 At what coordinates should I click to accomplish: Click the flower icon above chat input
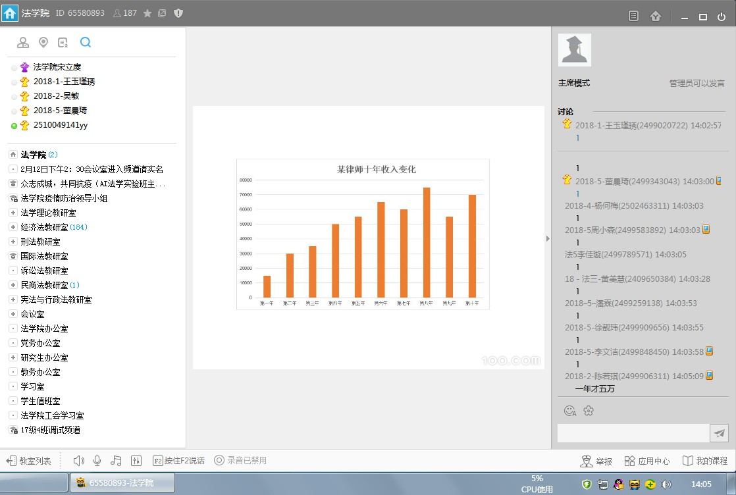pos(589,411)
